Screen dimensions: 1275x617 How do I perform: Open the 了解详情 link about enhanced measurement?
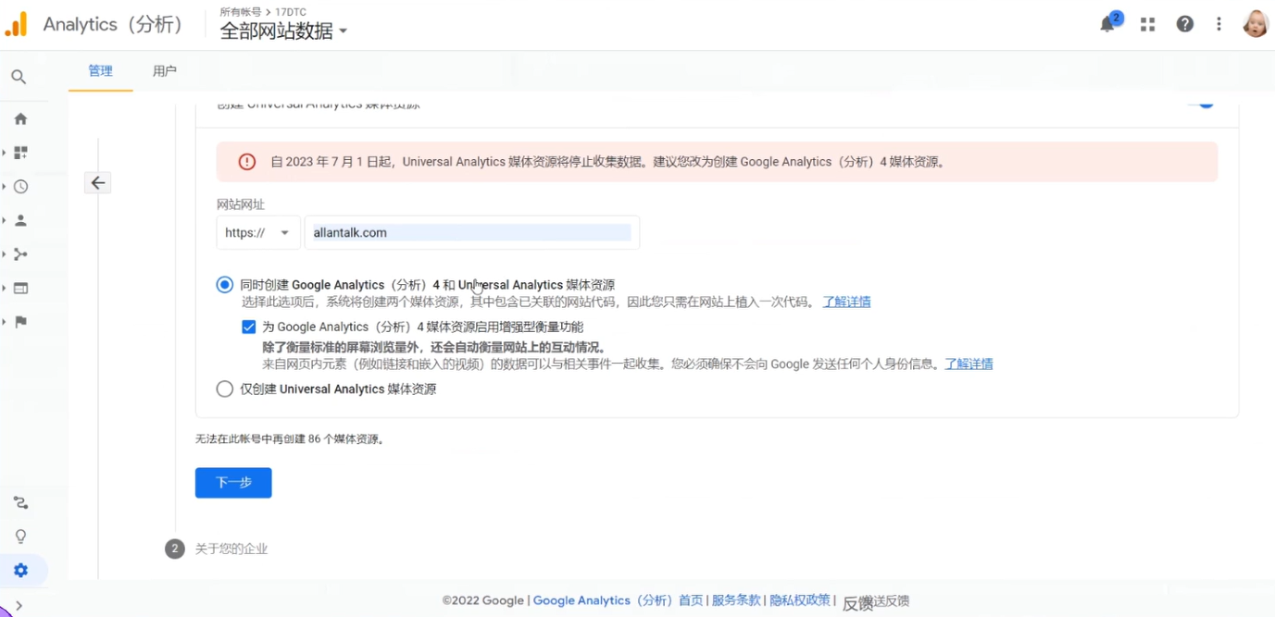(x=969, y=363)
